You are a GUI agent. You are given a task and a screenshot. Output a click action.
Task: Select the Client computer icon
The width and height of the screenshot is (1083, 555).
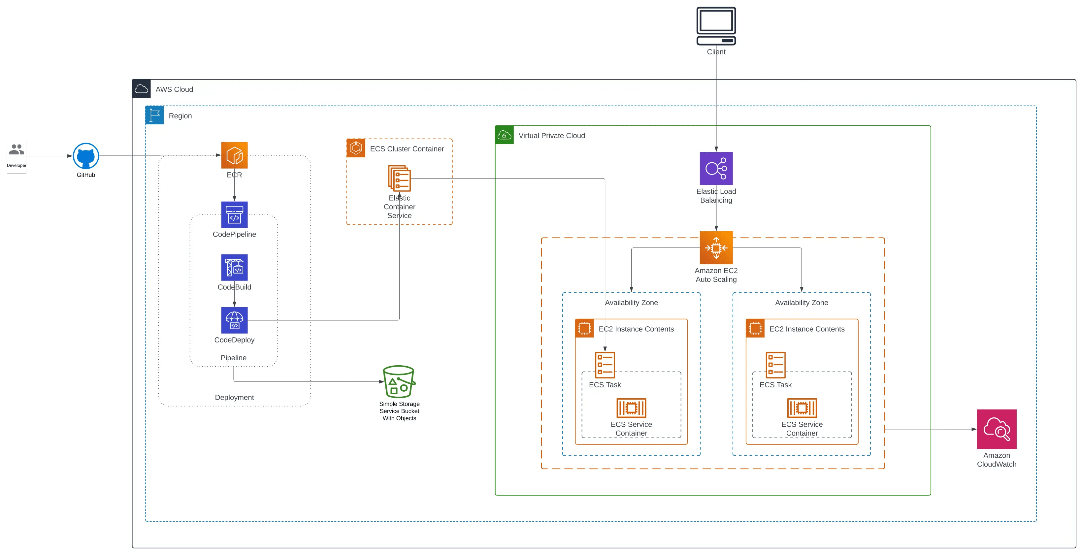point(716,26)
